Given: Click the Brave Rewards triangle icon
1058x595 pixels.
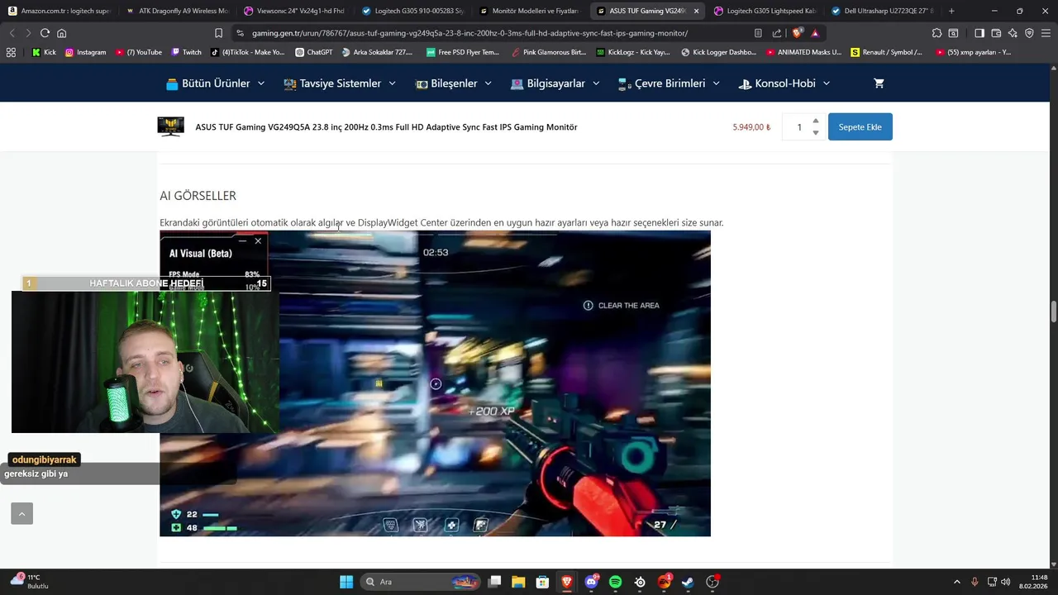Looking at the screenshot, I should 815,33.
